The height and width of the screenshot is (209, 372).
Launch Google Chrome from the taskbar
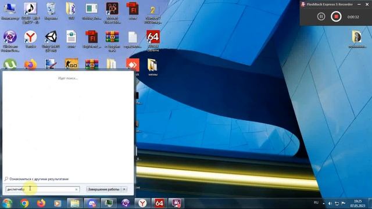(x=24, y=203)
